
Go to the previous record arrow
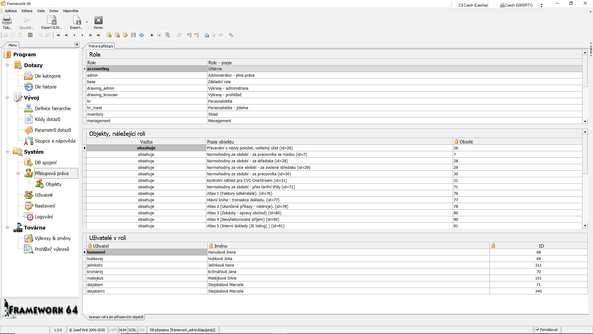point(74,35)
